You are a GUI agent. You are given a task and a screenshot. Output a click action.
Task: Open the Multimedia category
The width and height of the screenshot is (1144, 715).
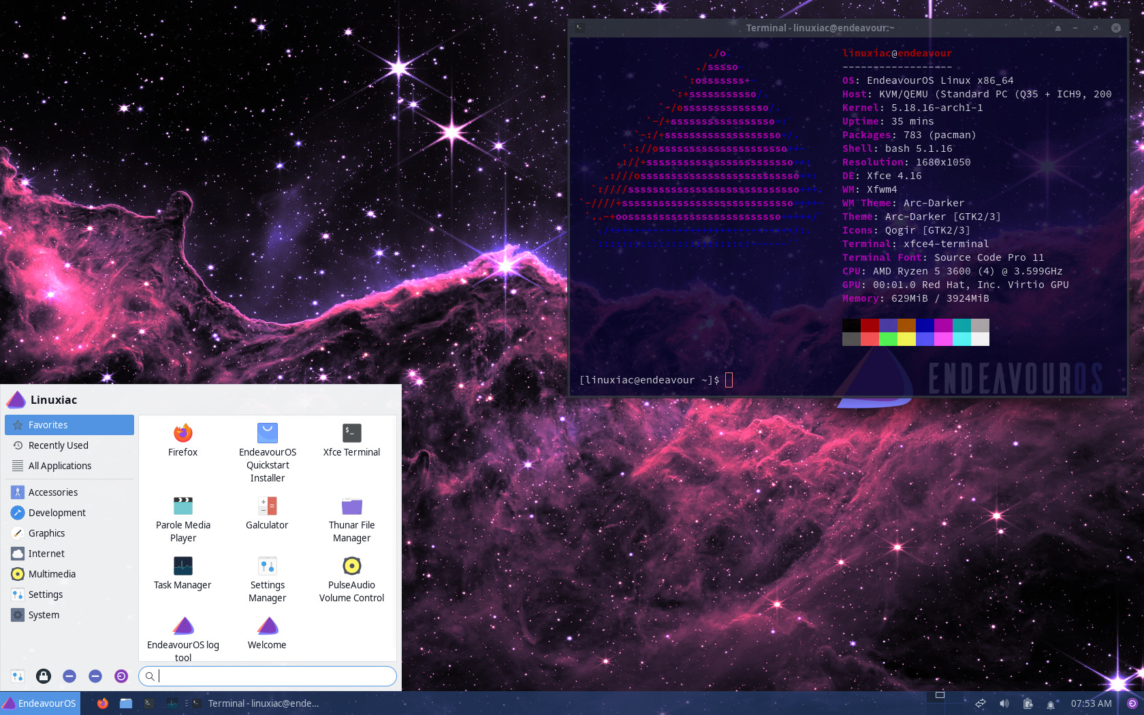click(69, 574)
